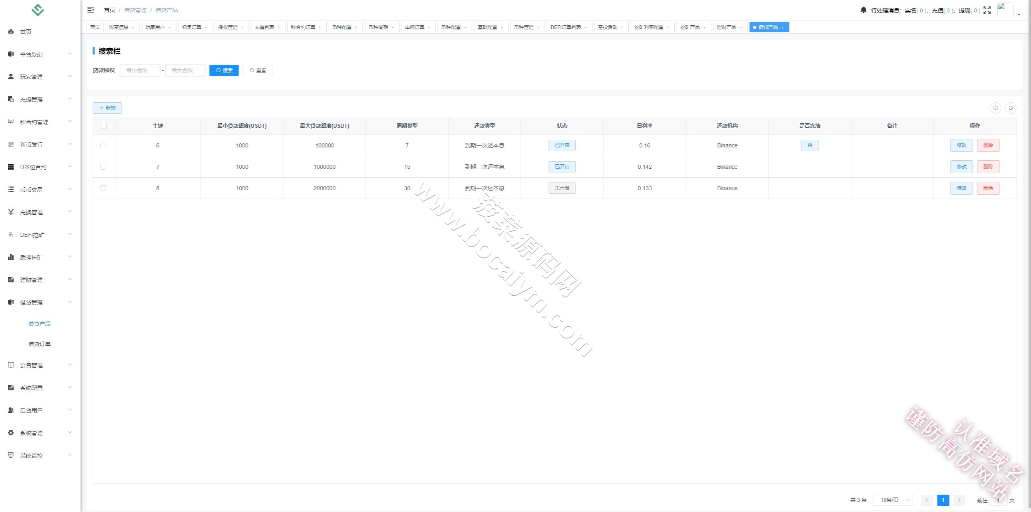
Task: Open 公告管理 sidebar menu
Action: pyautogui.click(x=40, y=365)
